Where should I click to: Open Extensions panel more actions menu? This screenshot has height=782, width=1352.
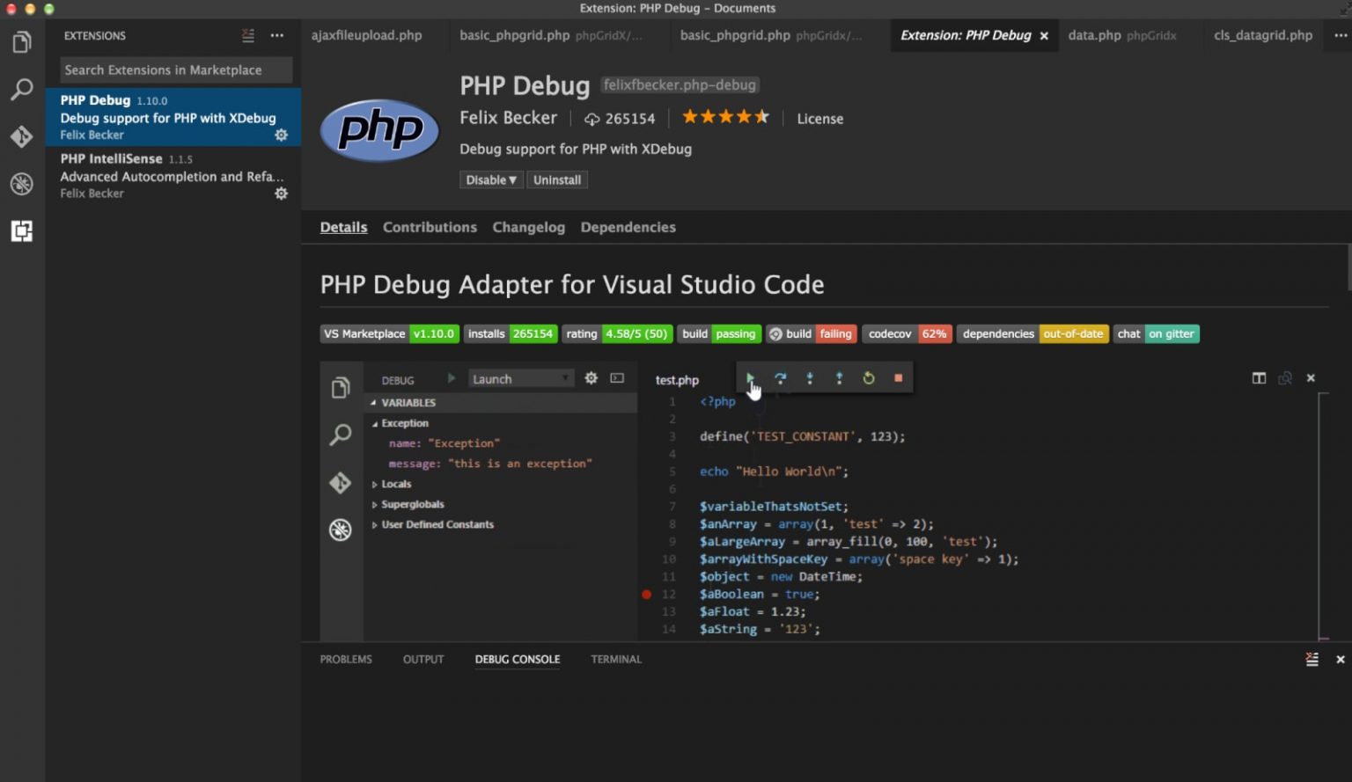pos(277,36)
